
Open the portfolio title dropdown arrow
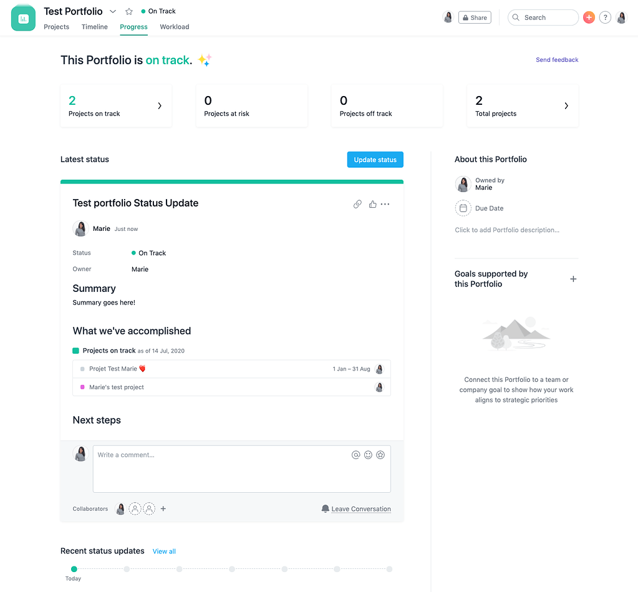113,11
